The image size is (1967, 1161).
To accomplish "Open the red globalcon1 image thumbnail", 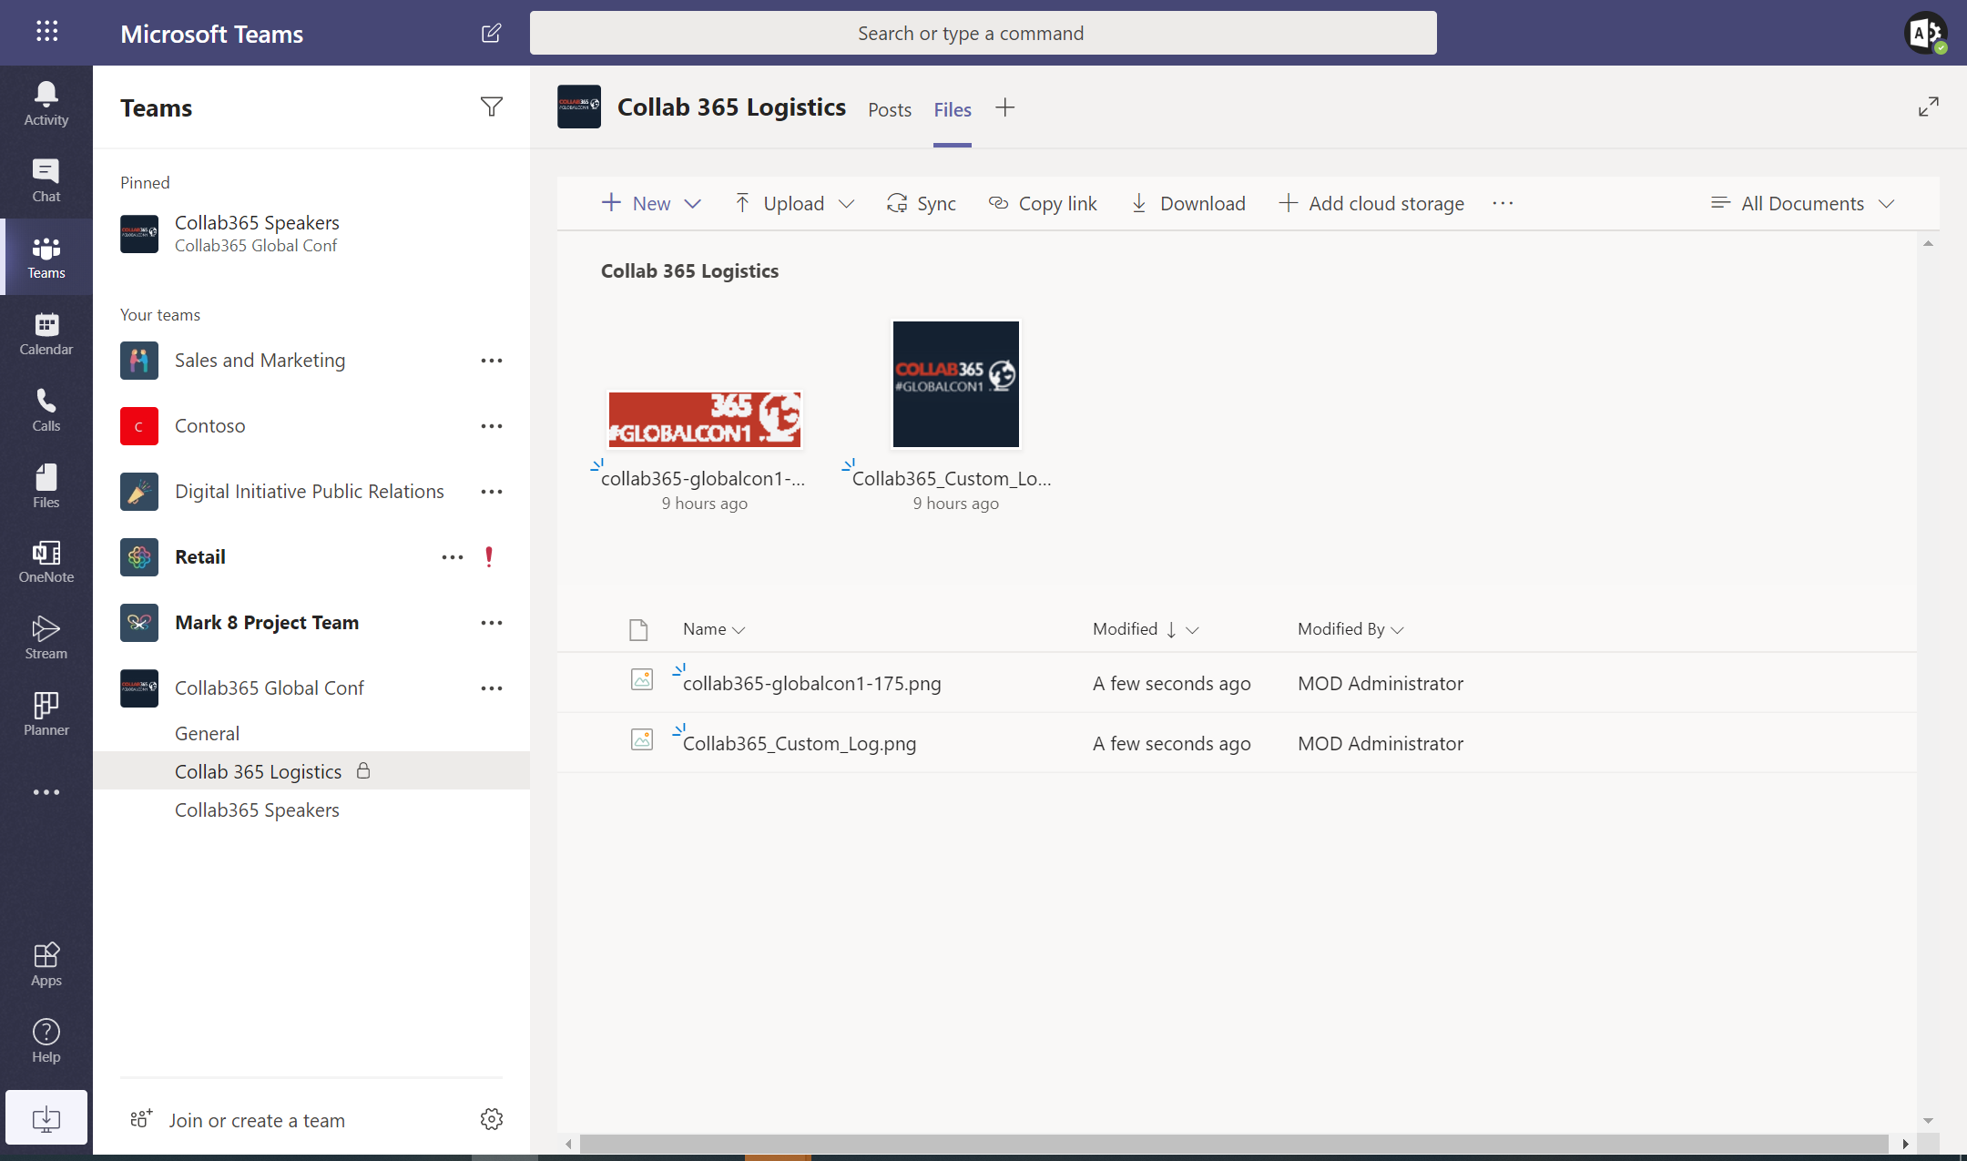I will pyautogui.click(x=705, y=419).
